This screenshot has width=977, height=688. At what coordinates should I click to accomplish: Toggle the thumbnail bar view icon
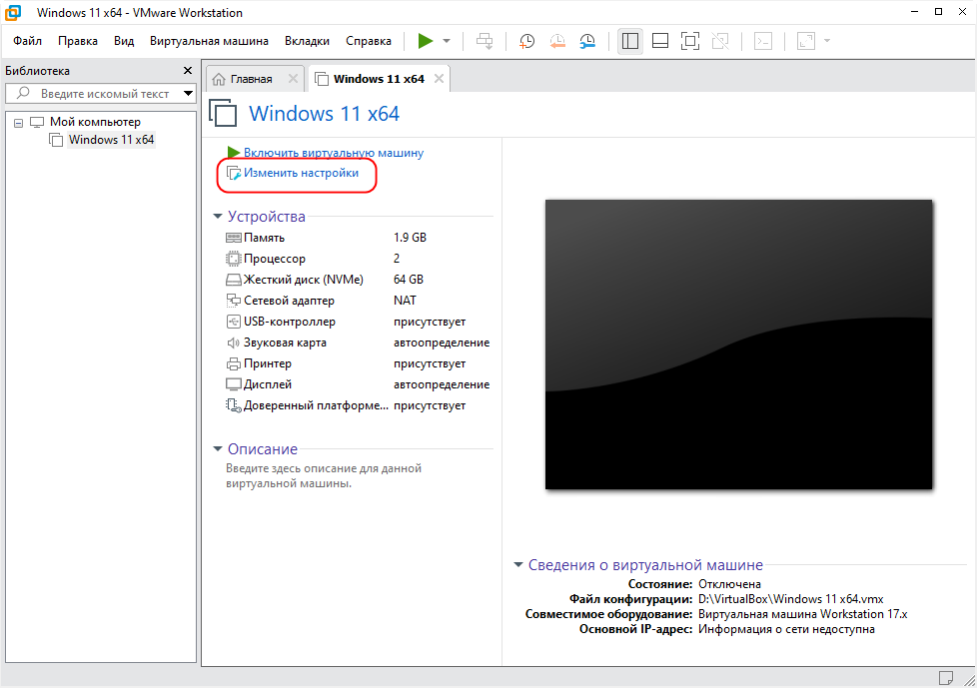point(660,41)
